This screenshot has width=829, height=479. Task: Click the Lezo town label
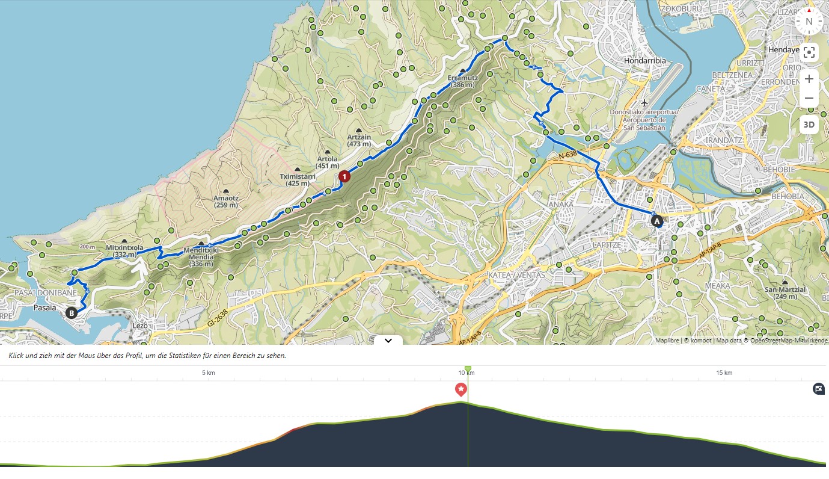[139, 326]
